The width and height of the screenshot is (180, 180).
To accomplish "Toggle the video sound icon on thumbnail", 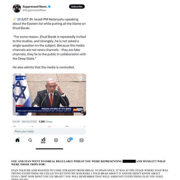I will [81, 78].
